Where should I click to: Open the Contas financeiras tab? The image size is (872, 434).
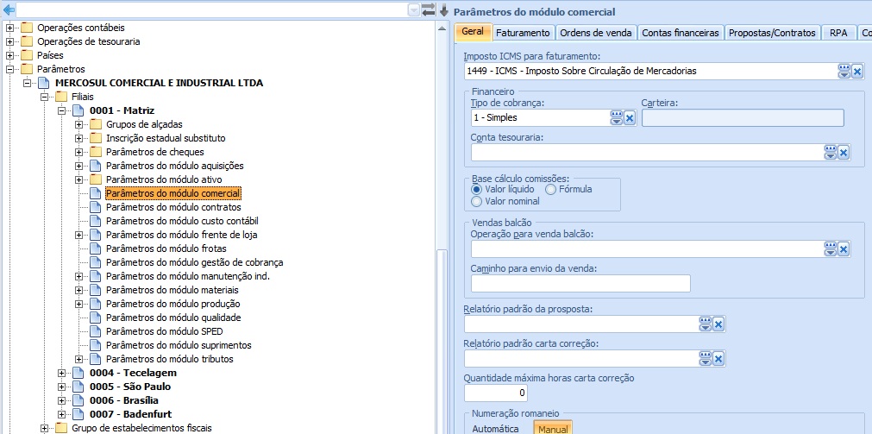point(680,33)
